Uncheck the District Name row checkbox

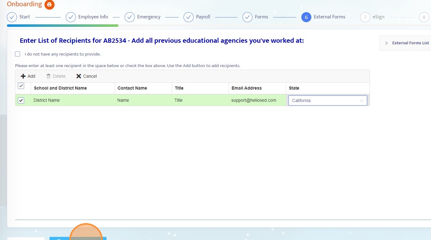[x=21, y=100]
